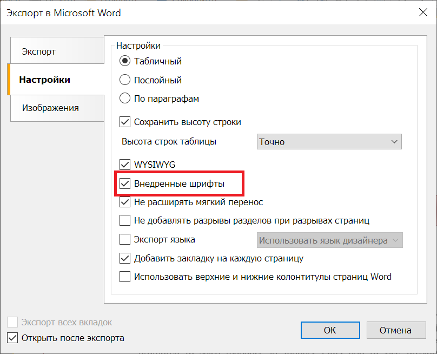
Task: Enable Не добавлять разрывы разделов option
Action: [x=125, y=221]
